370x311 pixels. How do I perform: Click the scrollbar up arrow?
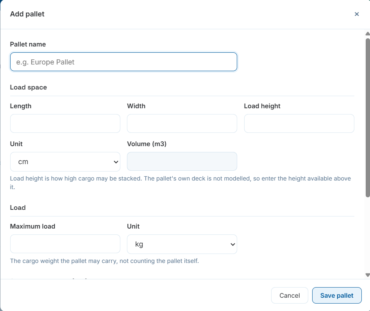click(x=368, y=34)
